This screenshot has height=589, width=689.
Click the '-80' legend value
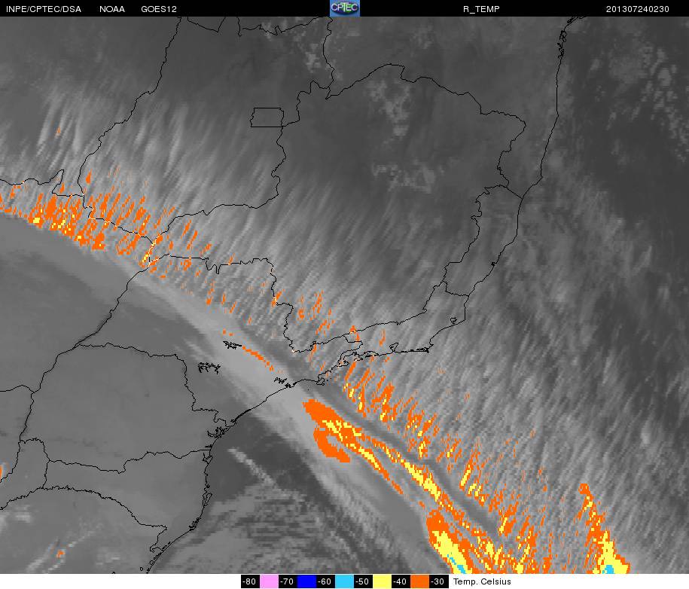(250, 581)
